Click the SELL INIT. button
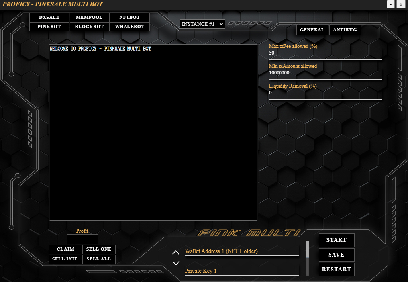Viewport: 408px width, 282px height. coord(65,259)
